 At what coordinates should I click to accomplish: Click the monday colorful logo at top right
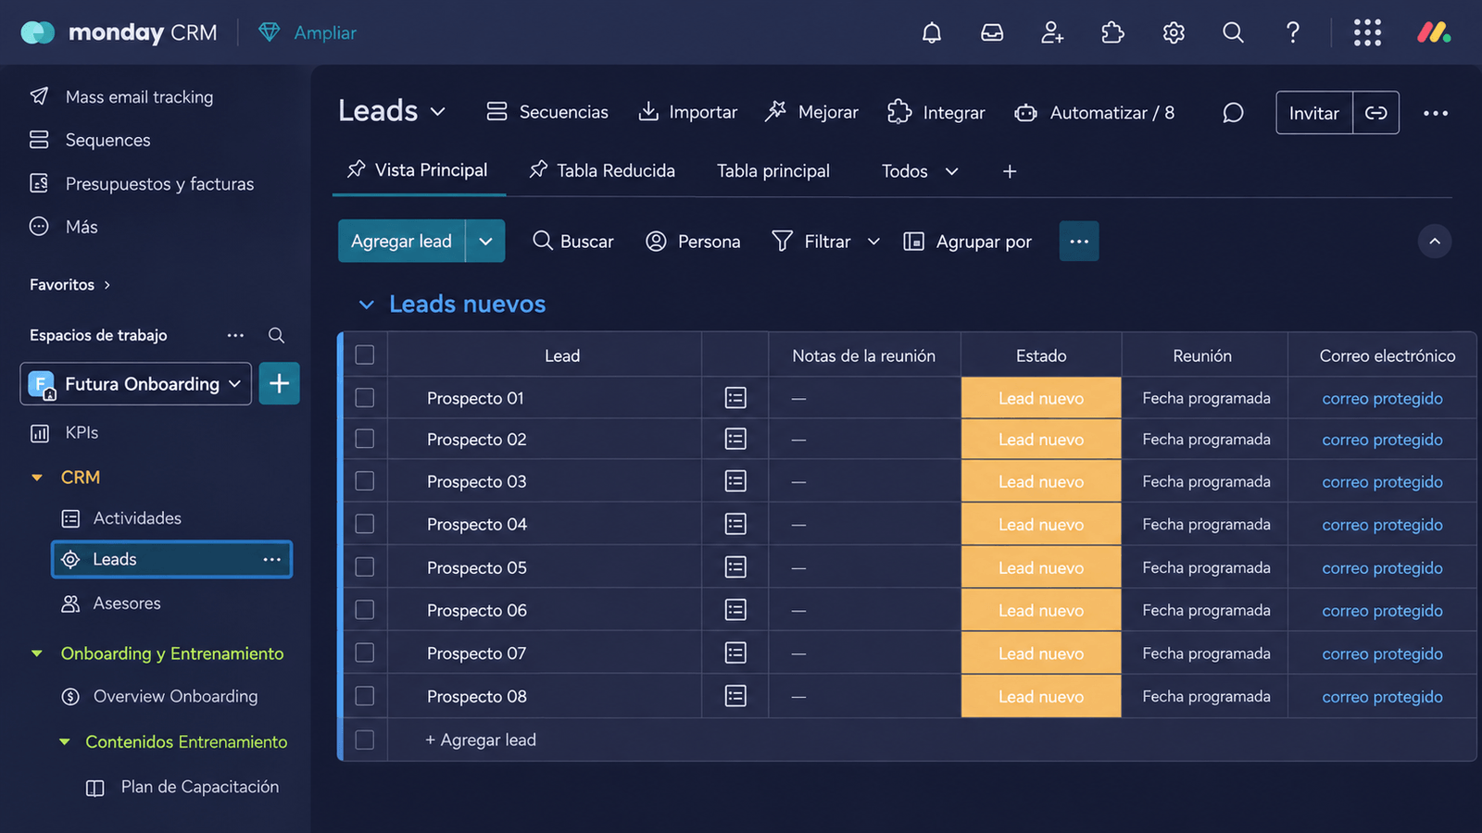pos(1434,33)
